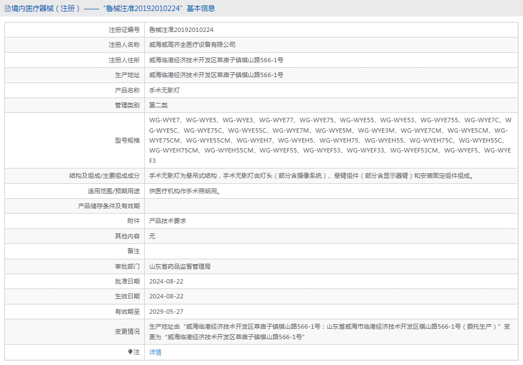Click the 注册证编号 label cell
This screenshot has height=365, width=523.
click(x=124, y=30)
